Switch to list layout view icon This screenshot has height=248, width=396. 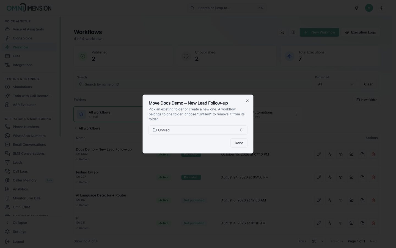(x=282, y=32)
